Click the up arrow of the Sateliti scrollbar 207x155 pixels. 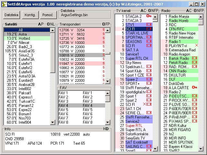pos(53,30)
